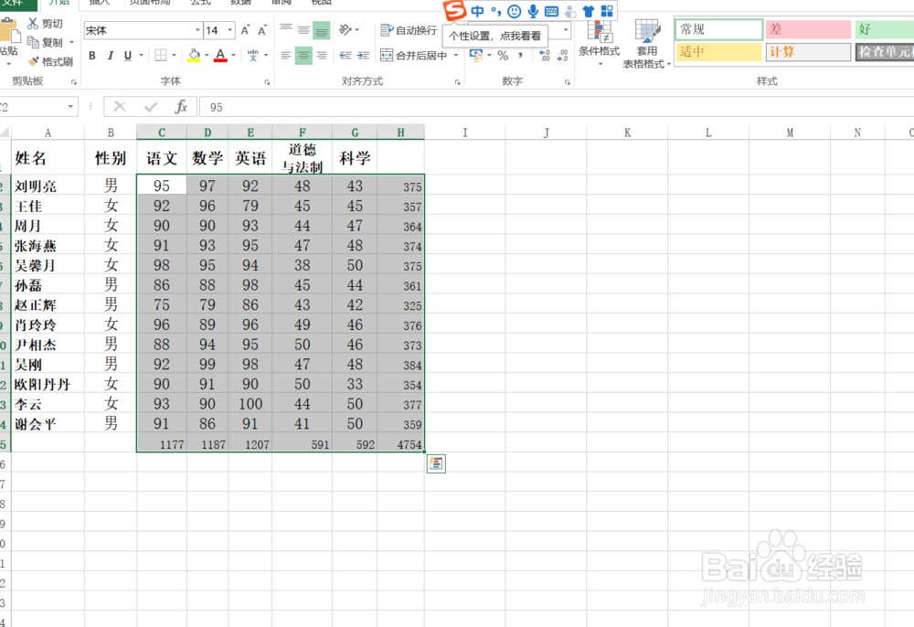The width and height of the screenshot is (914, 627).
Task: Open the Font (字体) group dialog launcher
Action: point(267,82)
